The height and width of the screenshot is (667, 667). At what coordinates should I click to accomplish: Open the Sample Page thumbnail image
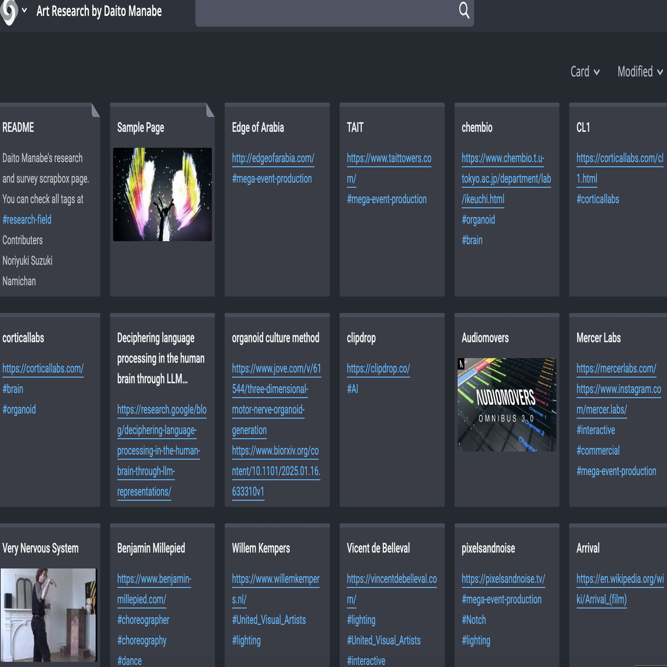pos(162,194)
